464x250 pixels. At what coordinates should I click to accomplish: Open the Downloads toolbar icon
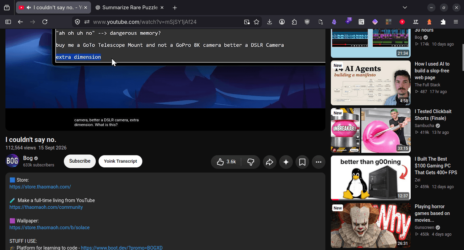[269, 22]
